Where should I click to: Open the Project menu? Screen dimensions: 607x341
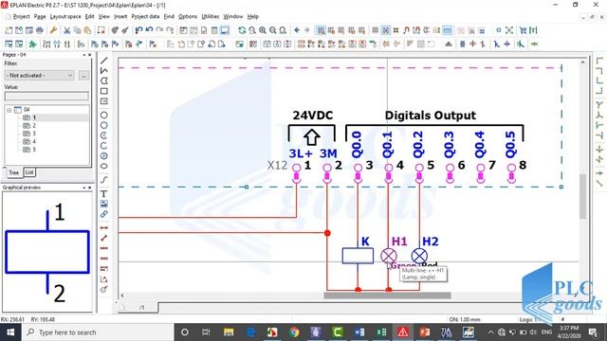[21, 17]
